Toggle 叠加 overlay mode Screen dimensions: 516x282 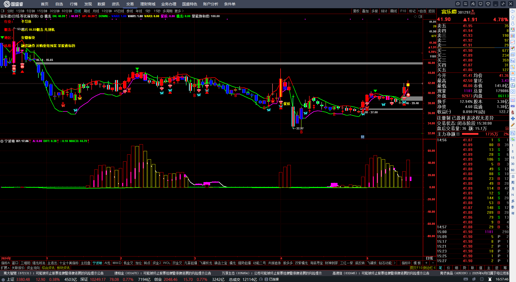click(x=365, y=11)
